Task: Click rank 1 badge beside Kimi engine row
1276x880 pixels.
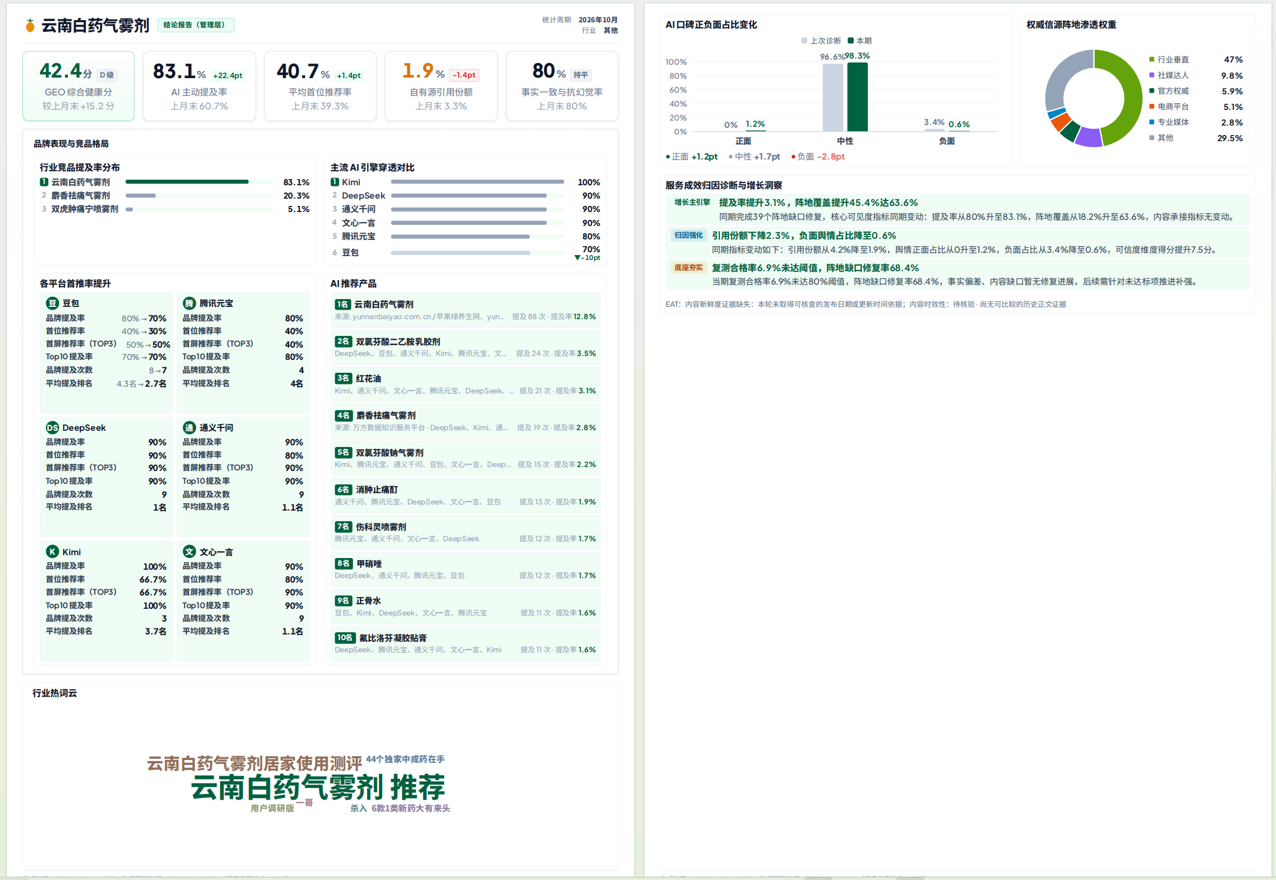Action: pyautogui.click(x=335, y=182)
